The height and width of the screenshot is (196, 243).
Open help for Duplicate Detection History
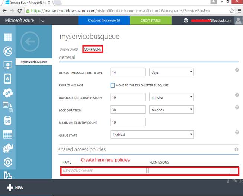point(237,95)
